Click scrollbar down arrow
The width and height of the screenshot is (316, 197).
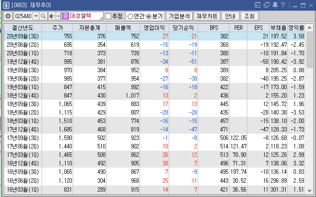pos(310,190)
